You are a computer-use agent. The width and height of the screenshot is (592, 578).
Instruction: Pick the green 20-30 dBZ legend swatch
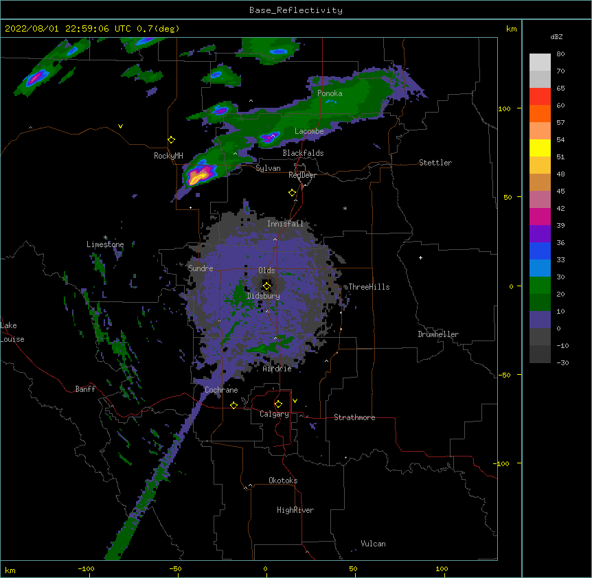tap(540, 286)
